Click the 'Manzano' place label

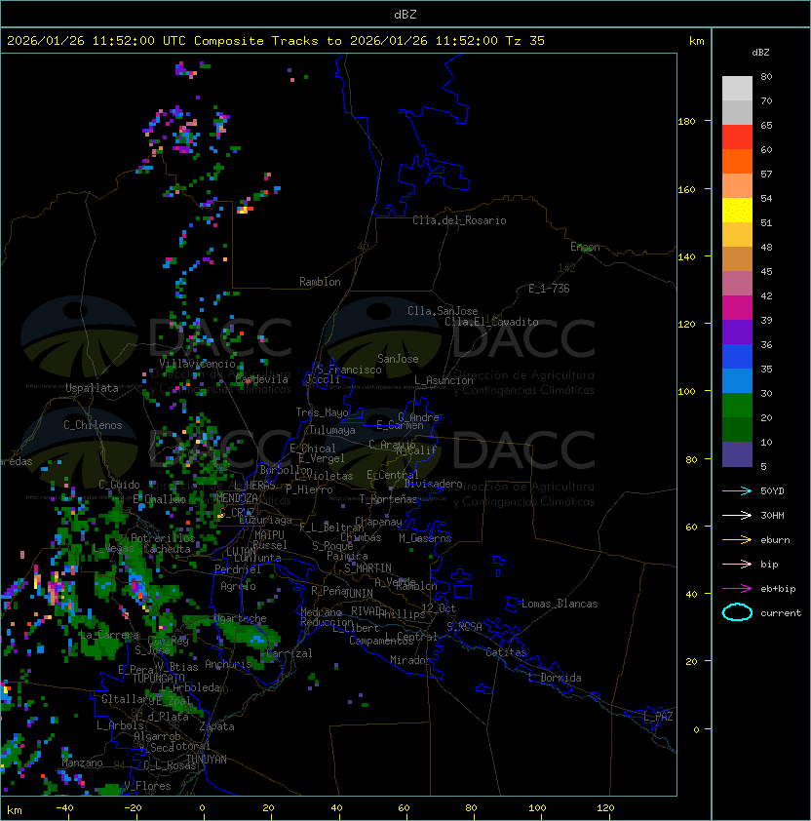click(82, 762)
